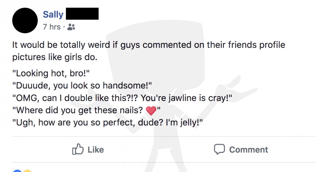
Task: Open Sally's profile via name link
Action: click(53, 14)
